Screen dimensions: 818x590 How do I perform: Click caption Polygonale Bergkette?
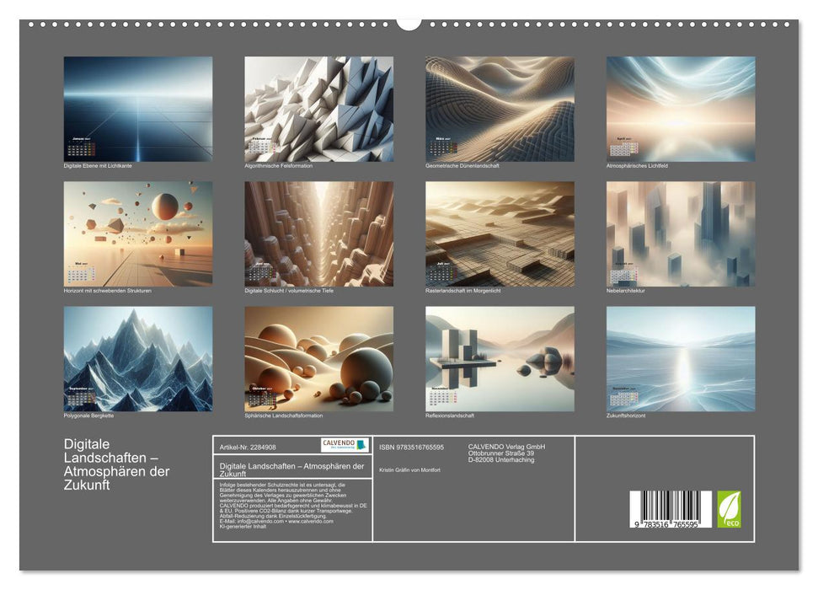pos(88,416)
